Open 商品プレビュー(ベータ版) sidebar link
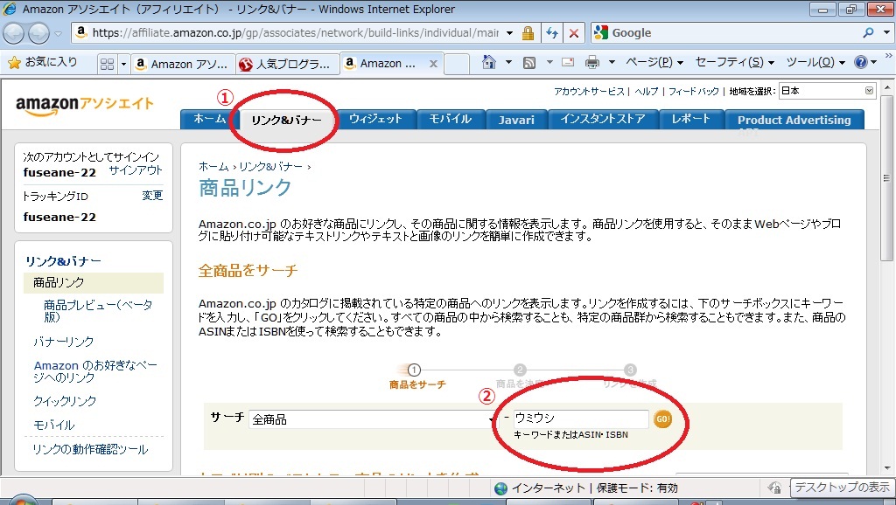This screenshot has width=896, height=505. click(98, 311)
